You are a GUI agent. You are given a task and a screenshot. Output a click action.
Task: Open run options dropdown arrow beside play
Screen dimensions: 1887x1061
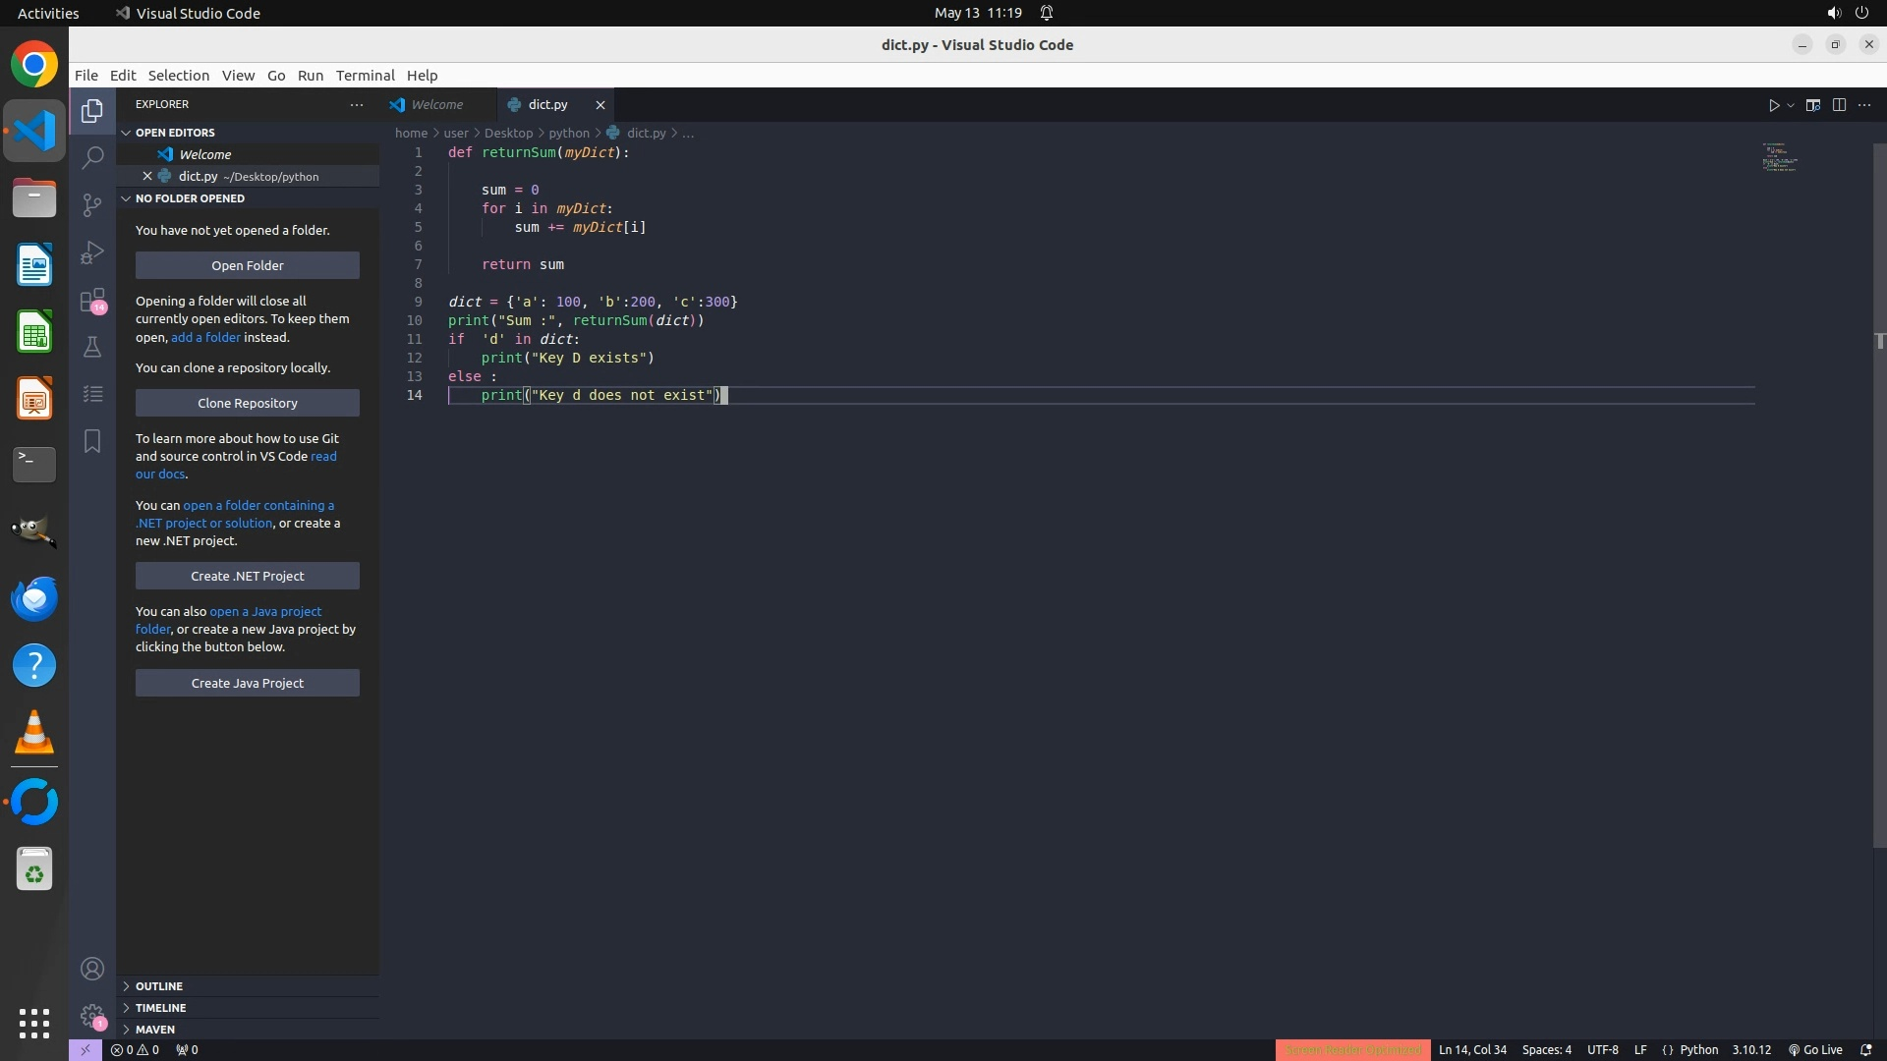1791,105
